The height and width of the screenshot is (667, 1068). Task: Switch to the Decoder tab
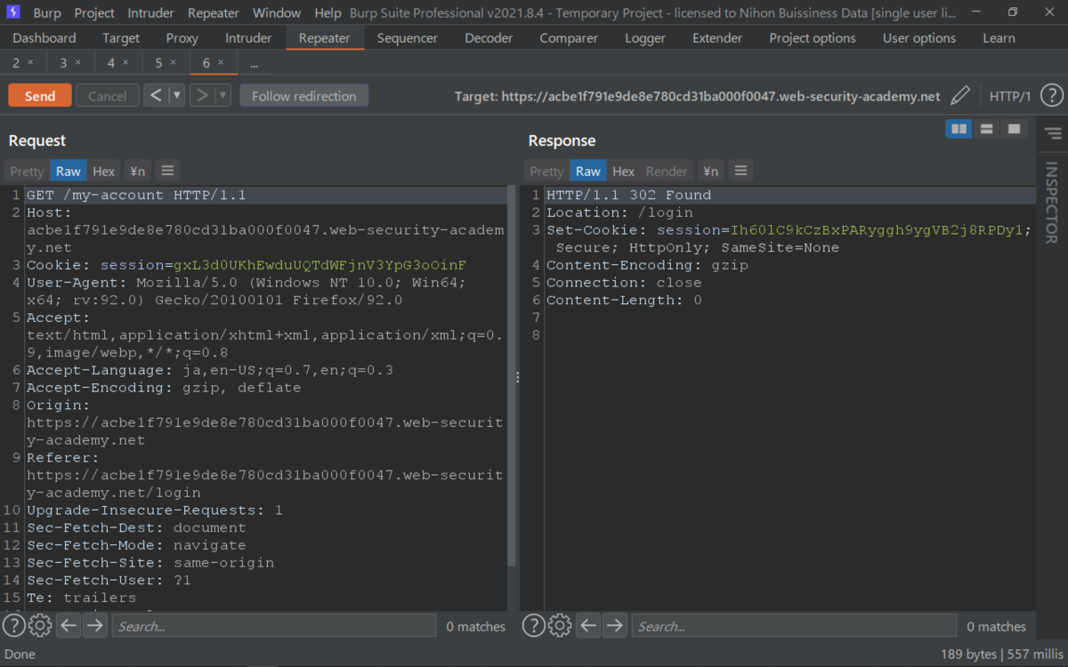pos(489,38)
